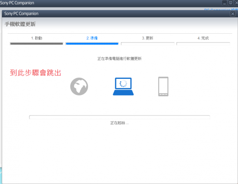Click the globe internet icon

pos(79,86)
